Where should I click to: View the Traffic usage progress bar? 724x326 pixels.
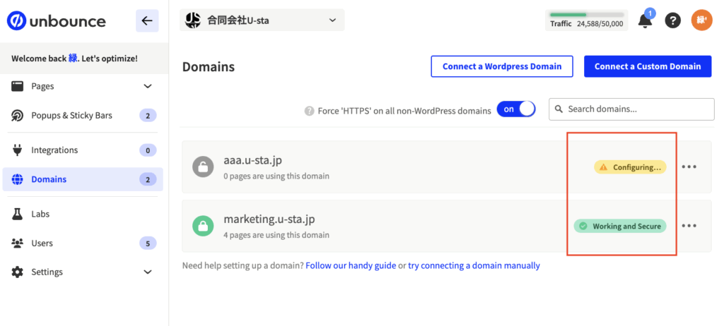coord(586,15)
